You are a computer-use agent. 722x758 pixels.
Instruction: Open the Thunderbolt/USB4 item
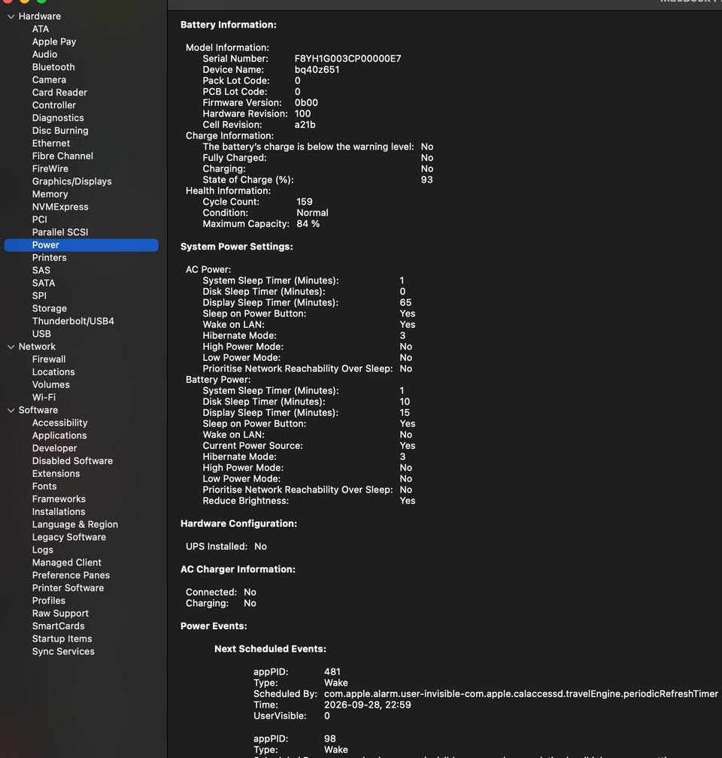click(73, 321)
